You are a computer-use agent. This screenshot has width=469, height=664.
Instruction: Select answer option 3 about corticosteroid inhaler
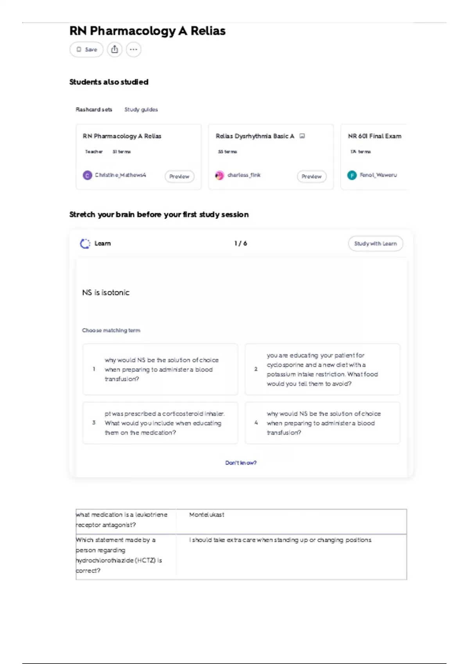coord(160,423)
